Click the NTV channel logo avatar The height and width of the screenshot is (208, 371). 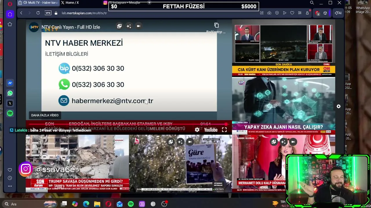pos(34,27)
